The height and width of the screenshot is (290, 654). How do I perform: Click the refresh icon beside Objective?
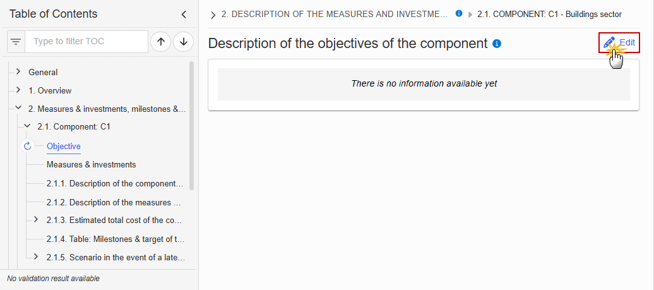pyautogui.click(x=28, y=146)
